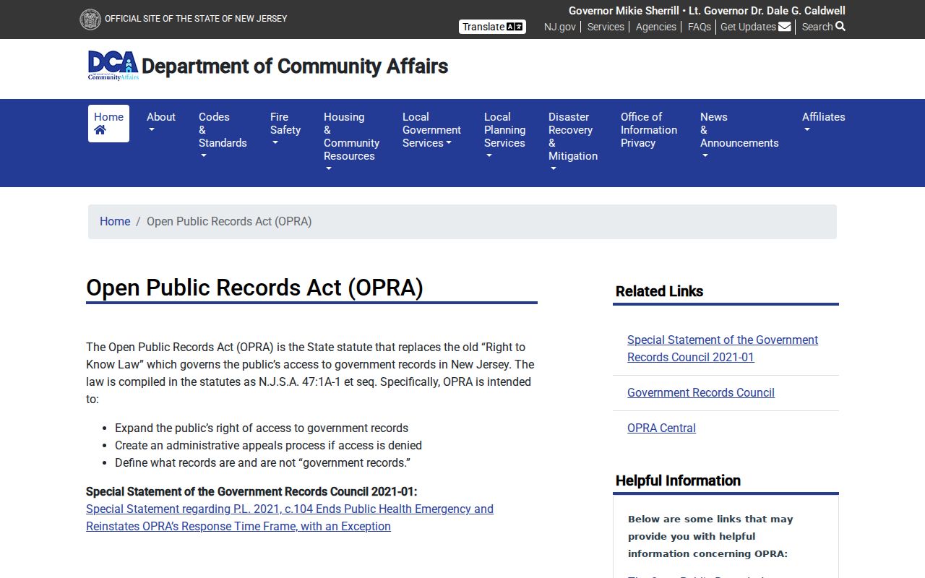Open the Local Government Services dropdown
The image size is (925, 578).
coord(431,129)
